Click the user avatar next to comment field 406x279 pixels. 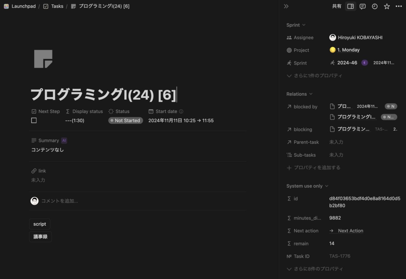pos(34,201)
